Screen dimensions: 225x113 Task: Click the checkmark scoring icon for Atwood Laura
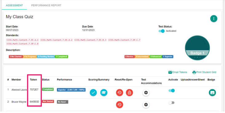point(93,92)
